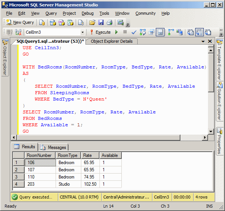
Task: Click the editor horizontal scrollbar thumb
Action: point(98,138)
